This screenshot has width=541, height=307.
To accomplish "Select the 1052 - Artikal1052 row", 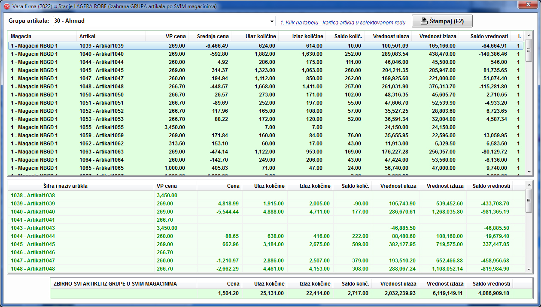I will 267,111.
